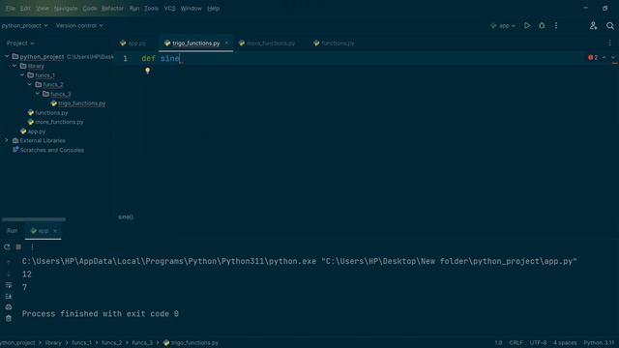
Task: Expand External Libraries node
Action: click(7, 140)
